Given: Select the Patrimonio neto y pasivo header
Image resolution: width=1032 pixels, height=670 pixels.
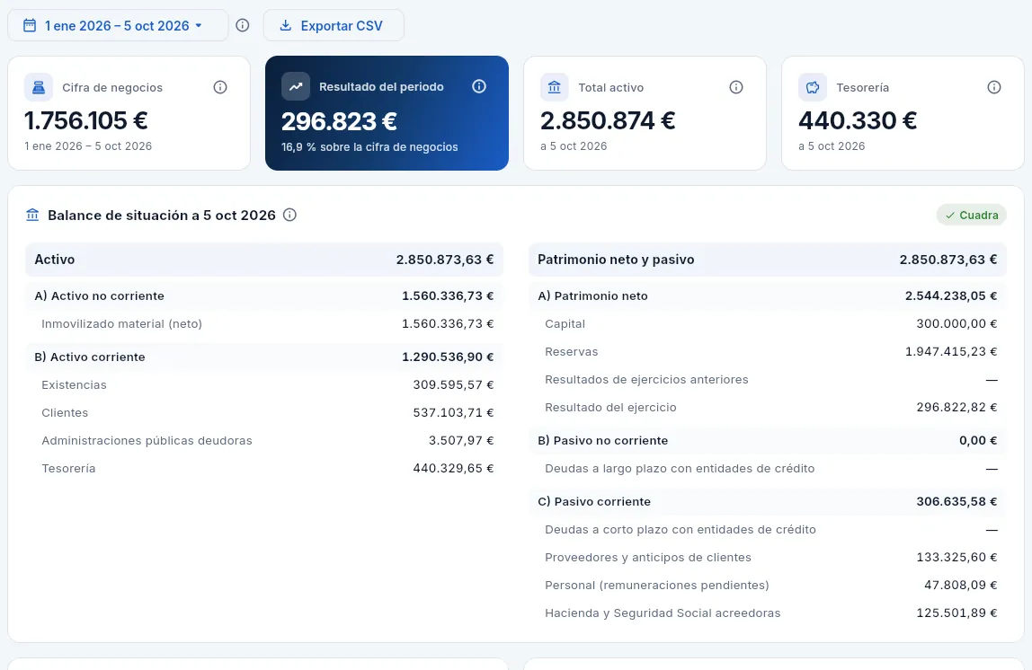Looking at the screenshot, I should tap(768, 260).
